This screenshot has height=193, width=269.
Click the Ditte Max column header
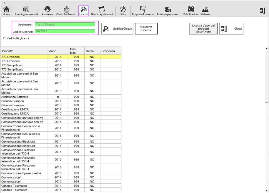click(x=76, y=51)
